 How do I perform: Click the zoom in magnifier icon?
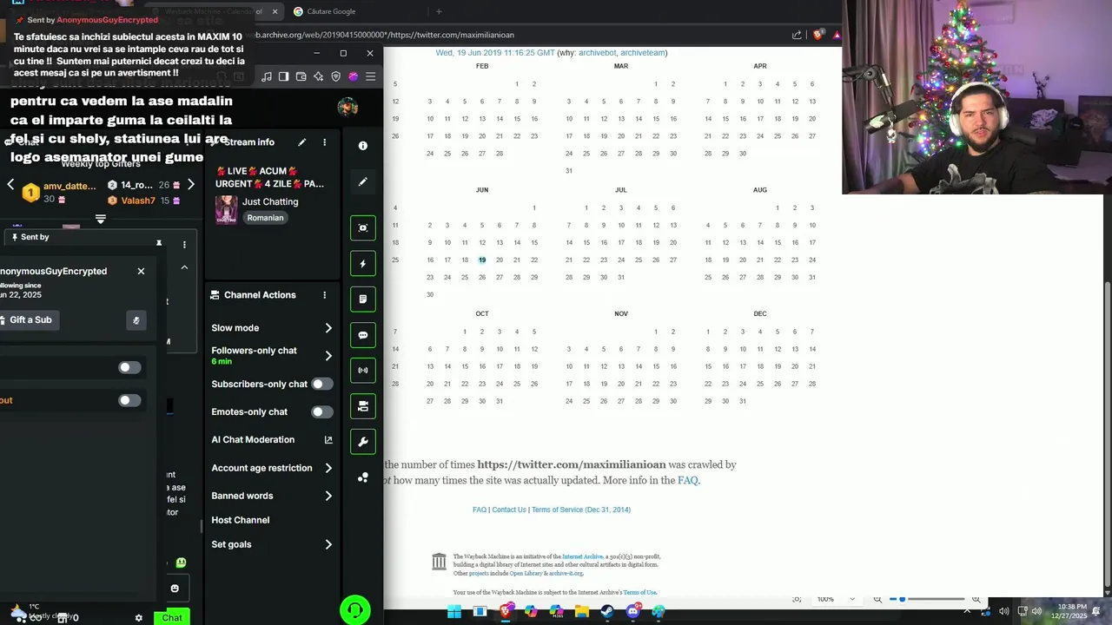pos(976,599)
